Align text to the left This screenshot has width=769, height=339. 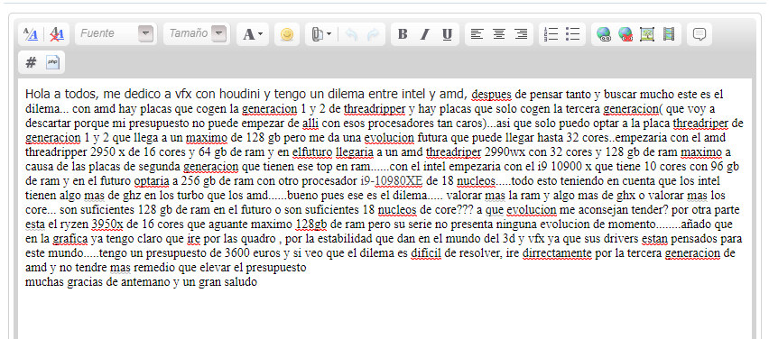pyautogui.click(x=477, y=33)
